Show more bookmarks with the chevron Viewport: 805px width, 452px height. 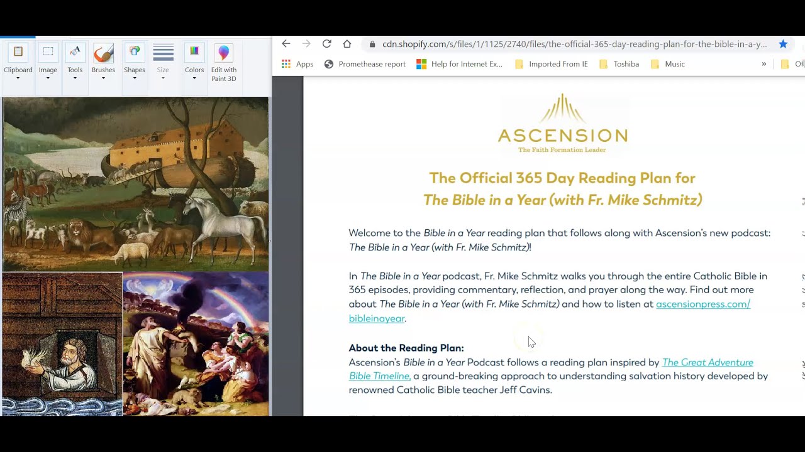764,64
